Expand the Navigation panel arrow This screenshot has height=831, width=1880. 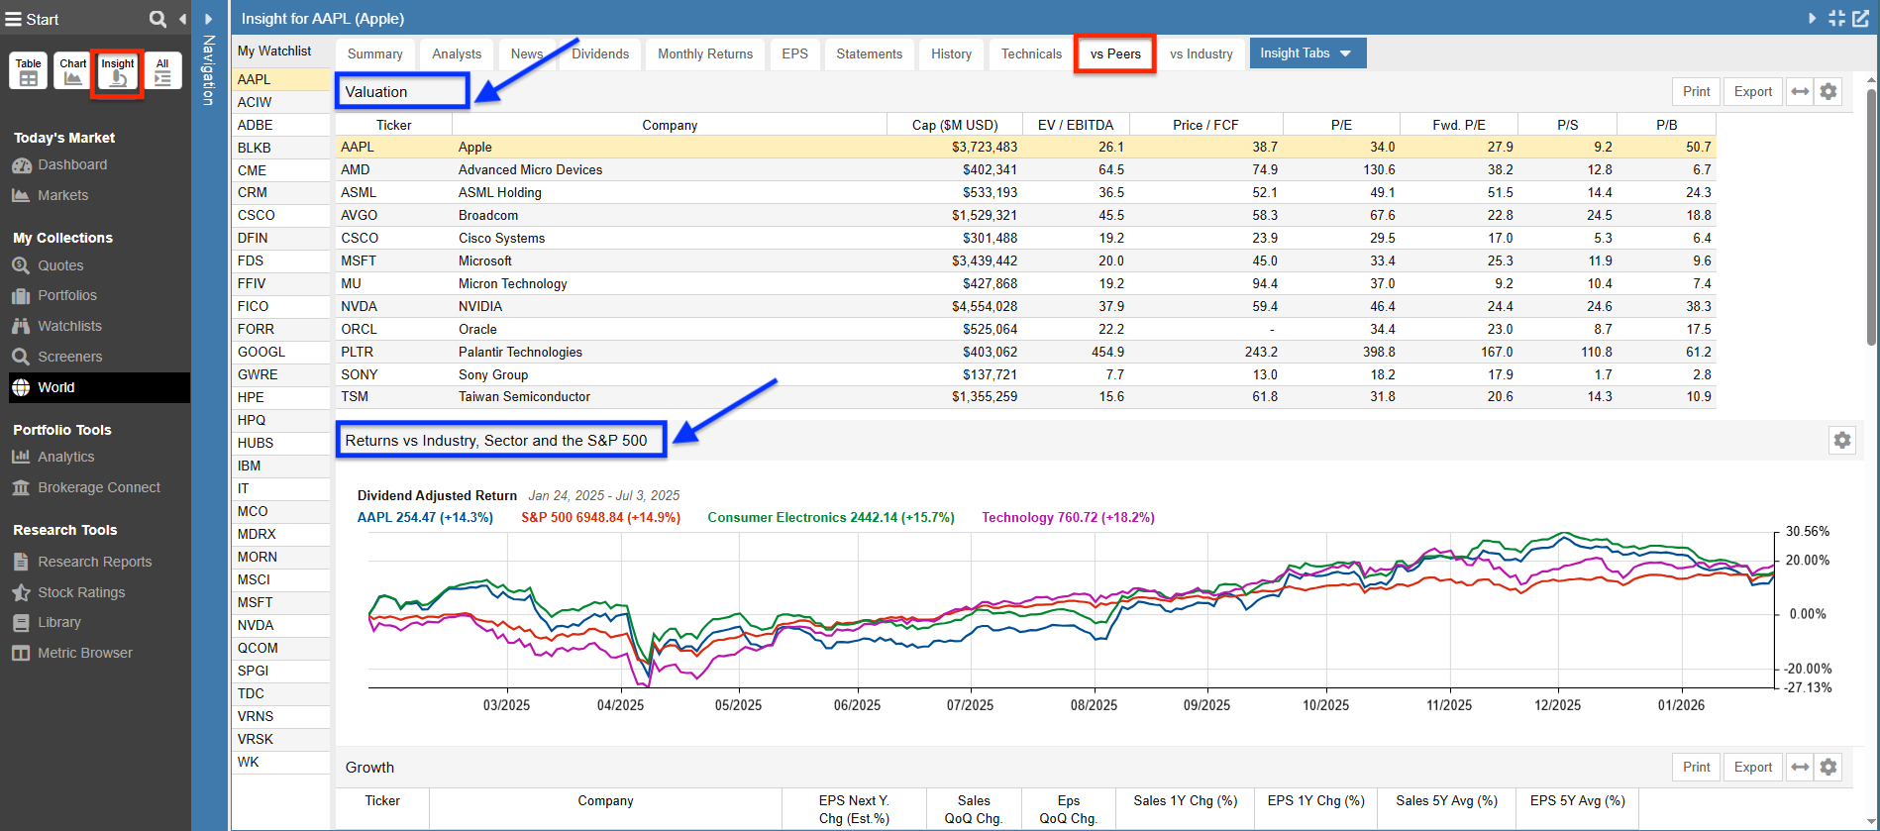click(x=208, y=19)
